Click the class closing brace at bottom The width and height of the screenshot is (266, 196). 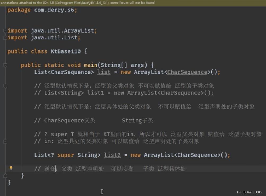(x=9, y=182)
